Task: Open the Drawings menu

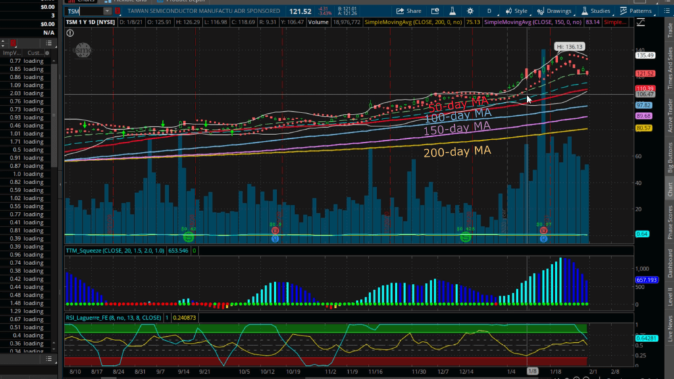Action: (x=554, y=11)
